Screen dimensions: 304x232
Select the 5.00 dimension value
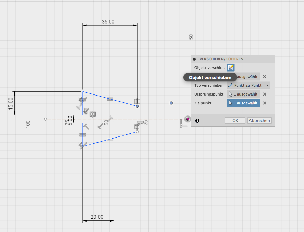coord(70,121)
